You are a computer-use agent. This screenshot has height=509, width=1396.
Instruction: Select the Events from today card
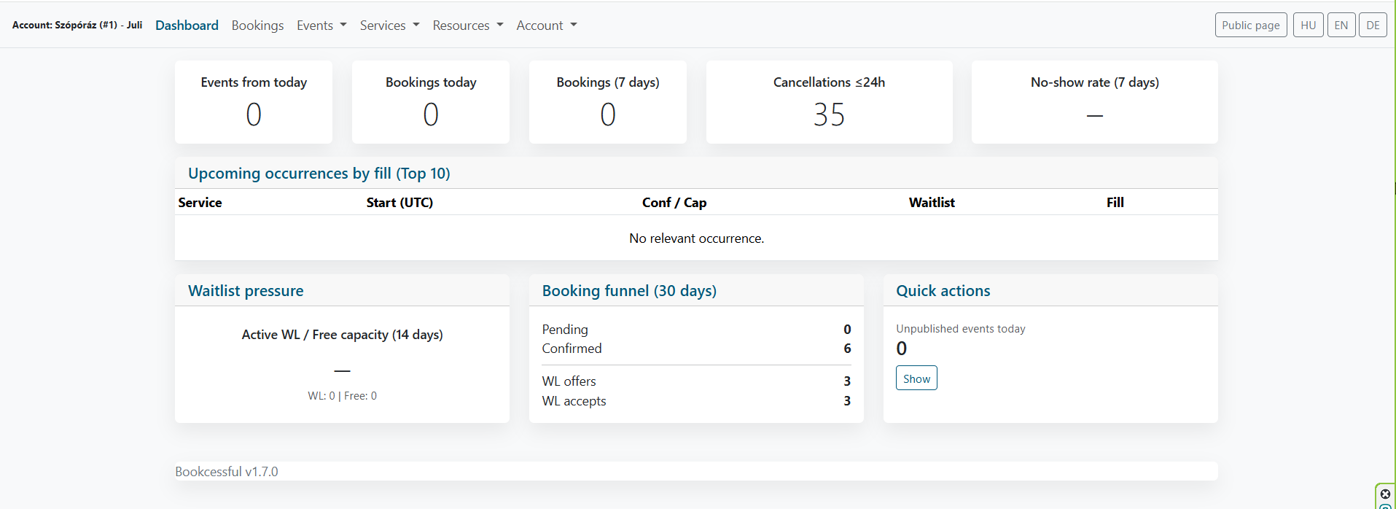[254, 102]
